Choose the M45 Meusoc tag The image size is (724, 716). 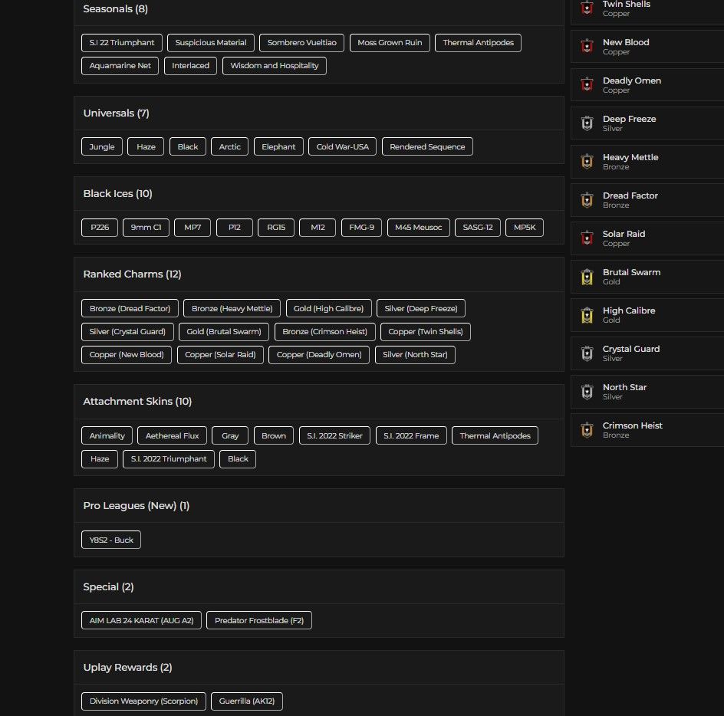pos(418,227)
